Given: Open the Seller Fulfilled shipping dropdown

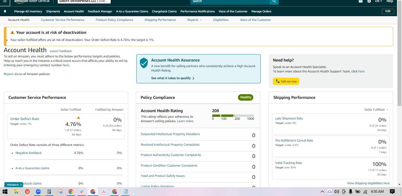Looking at the screenshot, I should click(x=376, y=109).
